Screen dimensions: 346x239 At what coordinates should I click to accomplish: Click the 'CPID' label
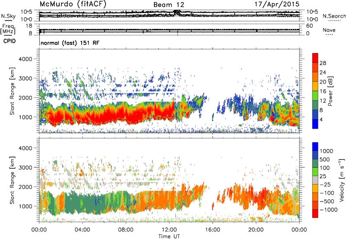click(10, 41)
